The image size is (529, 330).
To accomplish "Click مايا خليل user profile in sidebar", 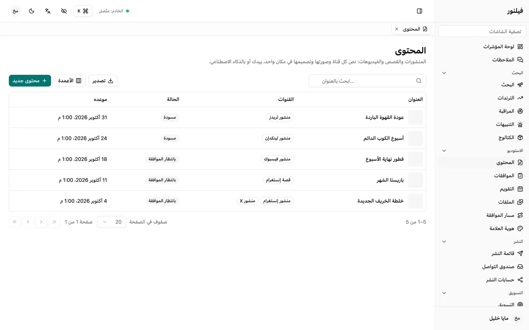I will (x=482, y=318).
